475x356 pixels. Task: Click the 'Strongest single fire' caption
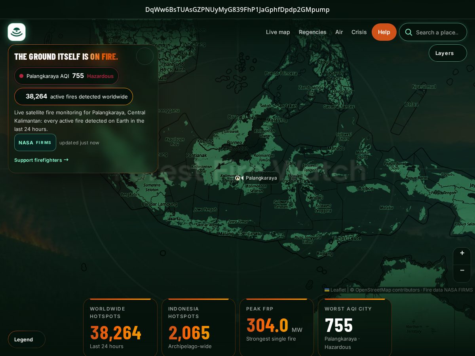tap(271, 339)
